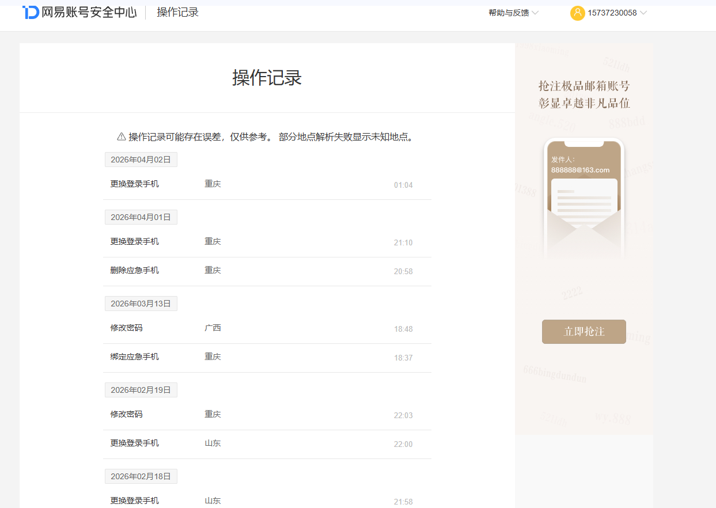The height and width of the screenshot is (508, 716).
Task: Open the 帮助与反馈 dropdown
Action: (513, 13)
